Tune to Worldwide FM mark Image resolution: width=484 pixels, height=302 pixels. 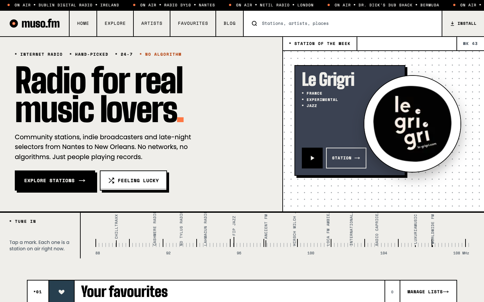pyautogui.click(x=433, y=230)
